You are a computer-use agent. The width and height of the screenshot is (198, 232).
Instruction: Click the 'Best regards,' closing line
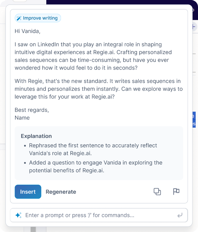tap(32, 110)
